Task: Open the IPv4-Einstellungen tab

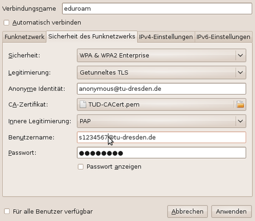Action: (x=166, y=37)
